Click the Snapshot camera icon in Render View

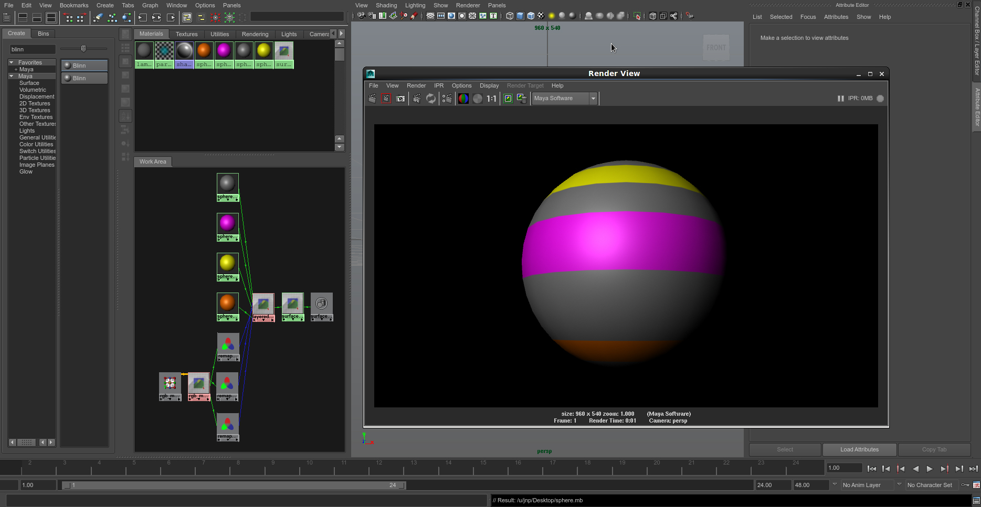pyautogui.click(x=400, y=99)
